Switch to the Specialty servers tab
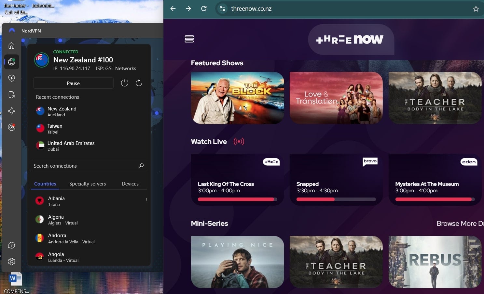 click(x=87, y=184)
